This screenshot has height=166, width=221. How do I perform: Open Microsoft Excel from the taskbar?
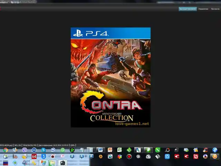point(119,150)
